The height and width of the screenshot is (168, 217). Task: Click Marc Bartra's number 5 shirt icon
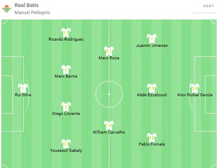pyautogui.click(x=66, y=70)
